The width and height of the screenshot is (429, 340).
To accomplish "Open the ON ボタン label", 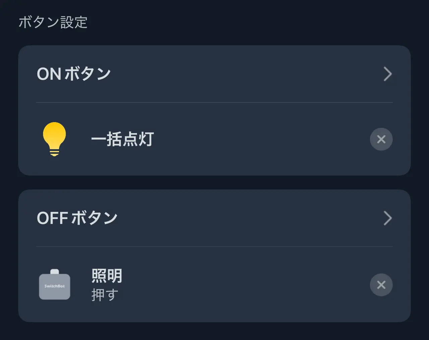I will (x=74, y=74).
